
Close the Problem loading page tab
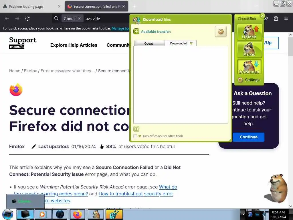click(59, 6)
